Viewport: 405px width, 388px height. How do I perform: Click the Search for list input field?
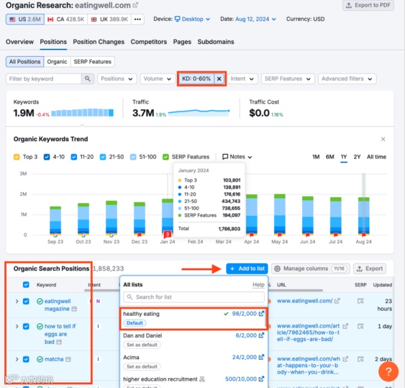194,297
